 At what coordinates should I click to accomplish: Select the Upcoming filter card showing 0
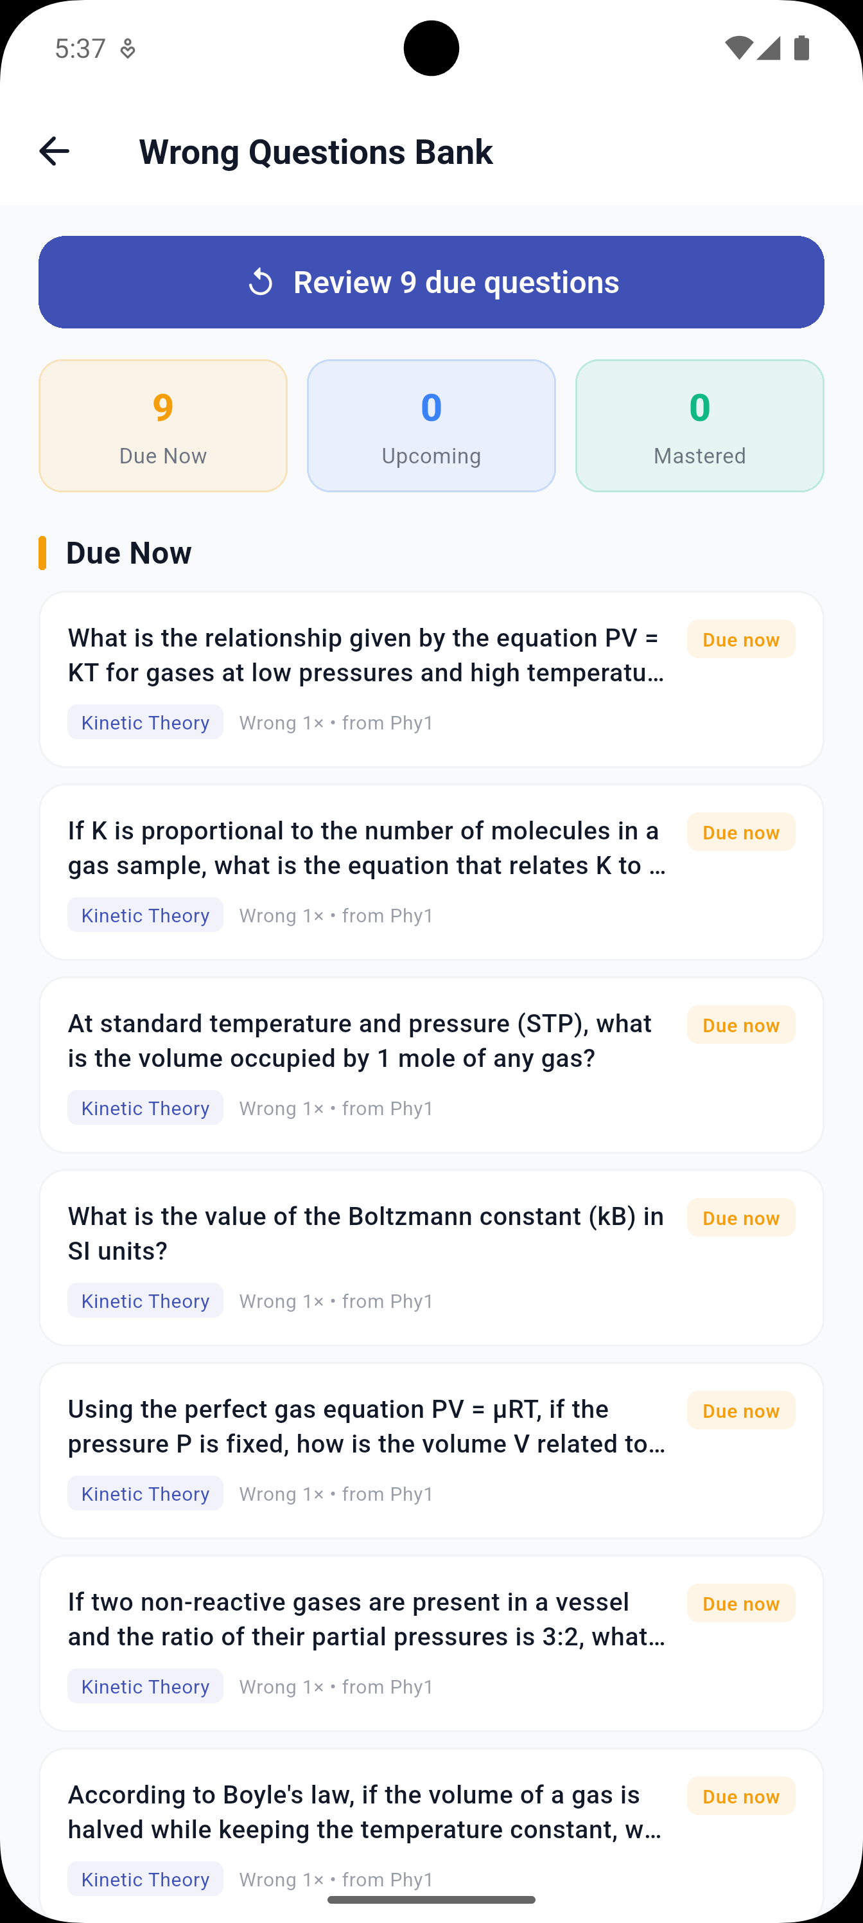click(430, 425)
